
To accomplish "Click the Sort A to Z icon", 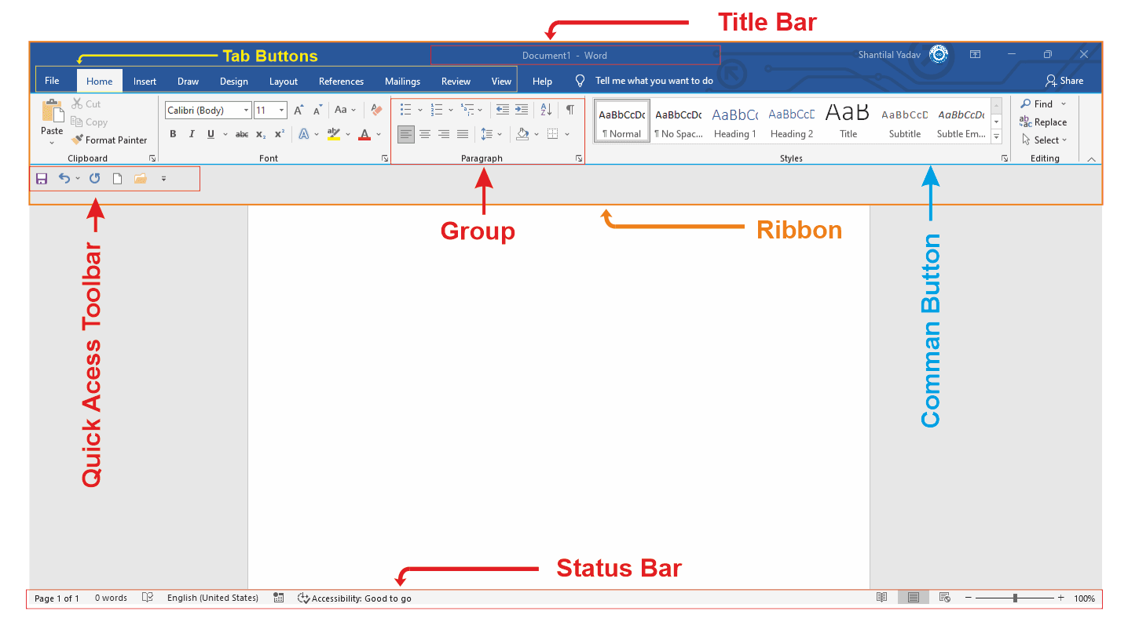I will [x=546, y=110].
